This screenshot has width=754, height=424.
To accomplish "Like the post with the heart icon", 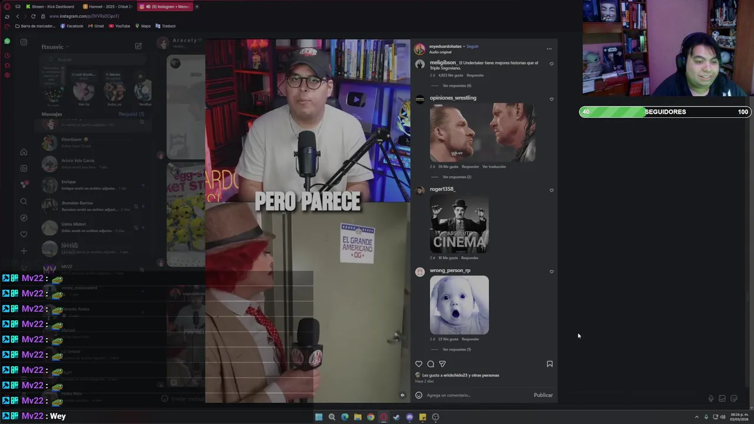I will point(419,364).
